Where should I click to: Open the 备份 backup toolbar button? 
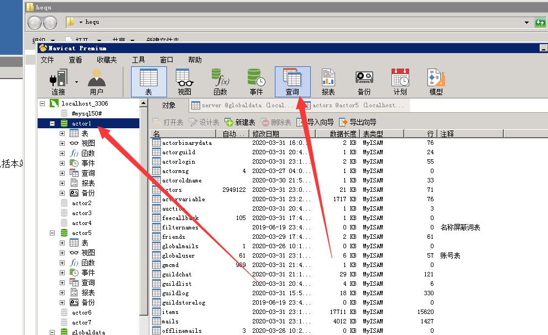pos(364,82)
